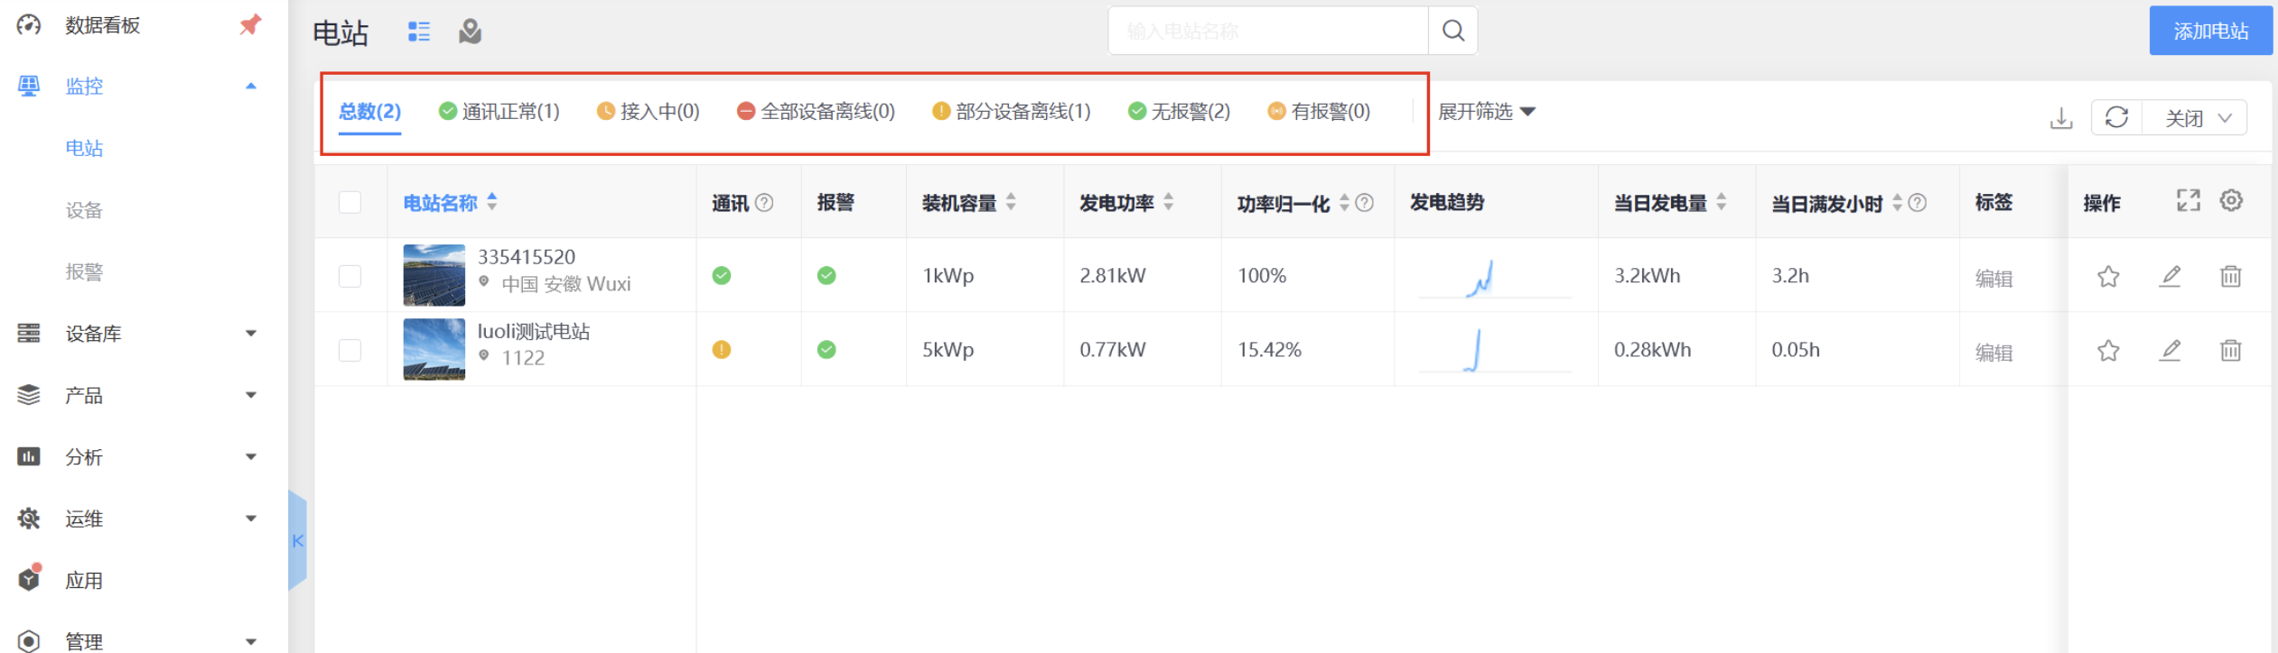Open the 数据看板 dashboard icon
2278x653 pixels.
[x=29, y=24]
